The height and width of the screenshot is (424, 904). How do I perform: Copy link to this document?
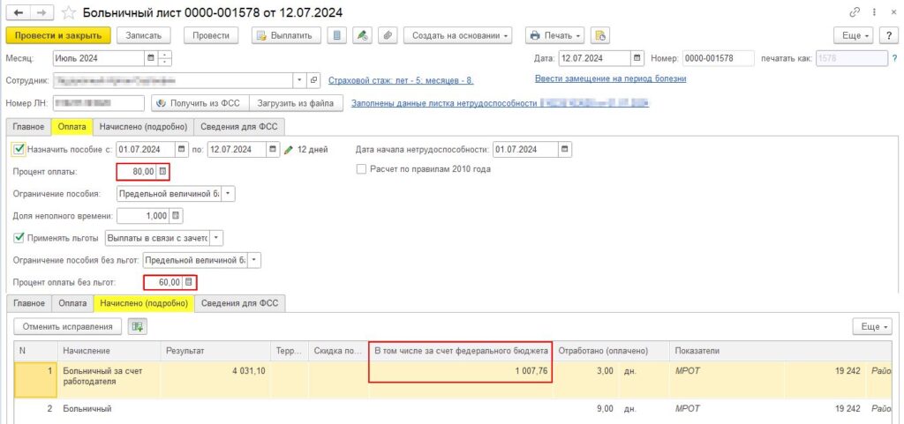click(854, 12)
